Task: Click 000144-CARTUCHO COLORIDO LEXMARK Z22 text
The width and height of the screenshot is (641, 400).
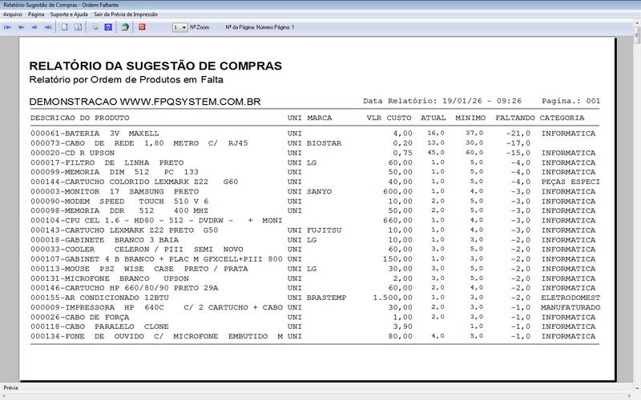Action: (x=134, y=182)
